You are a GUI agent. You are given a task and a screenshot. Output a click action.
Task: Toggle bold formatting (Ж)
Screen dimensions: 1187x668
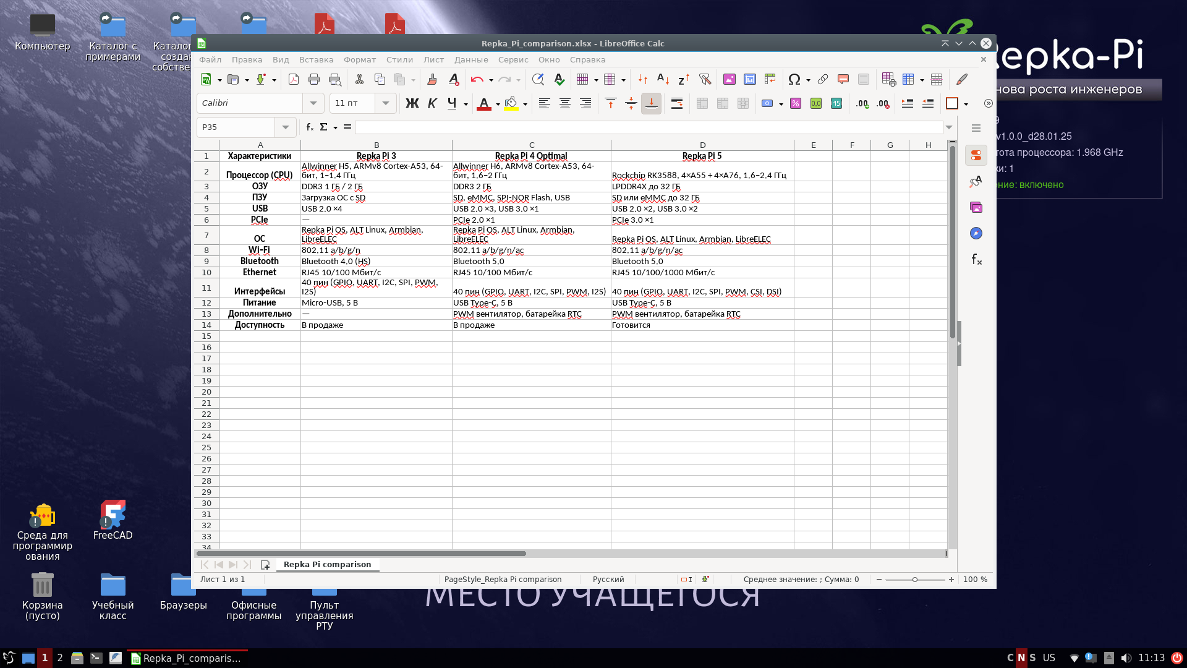tap(412, 103)
